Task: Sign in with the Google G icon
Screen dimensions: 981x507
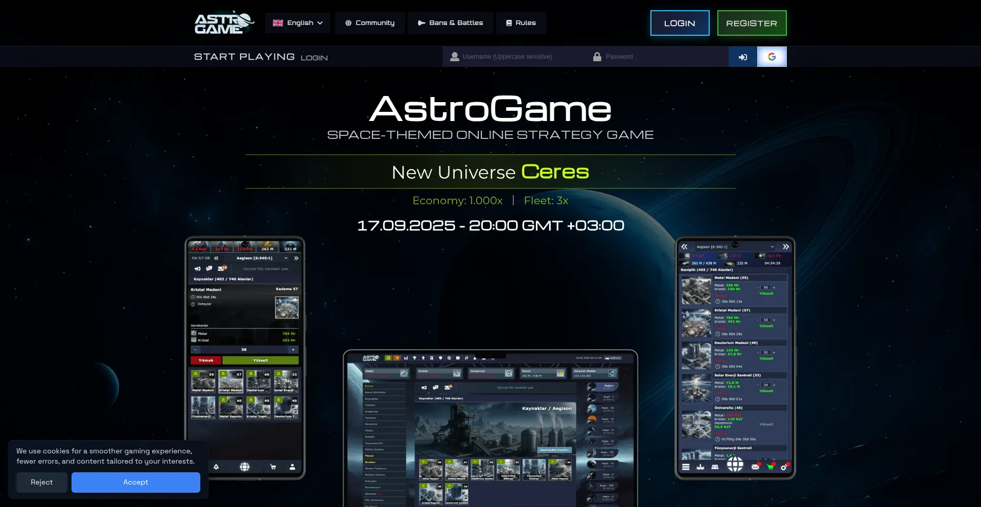Action: [772, 57]
